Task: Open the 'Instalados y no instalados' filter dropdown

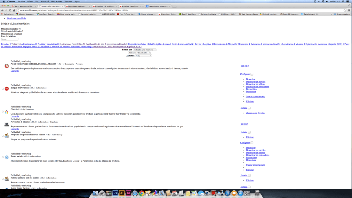Action: 144,50
